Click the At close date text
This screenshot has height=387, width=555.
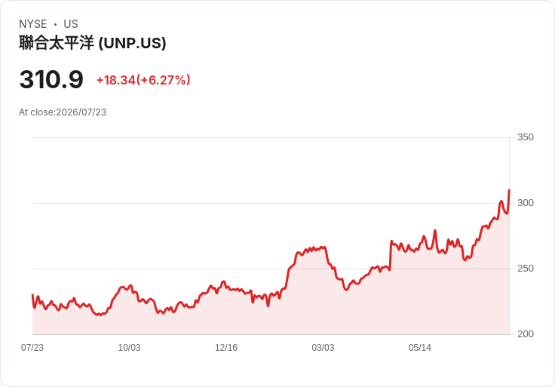pyautogui.click(x=63, y=112)
